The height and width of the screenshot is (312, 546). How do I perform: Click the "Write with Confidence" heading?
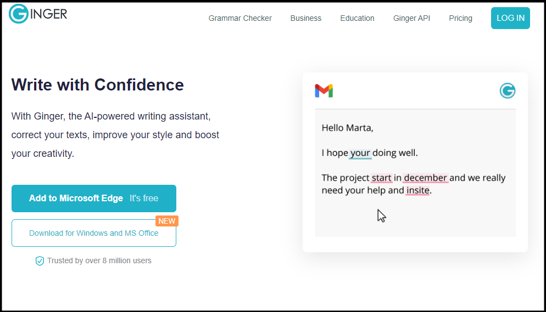98,85
